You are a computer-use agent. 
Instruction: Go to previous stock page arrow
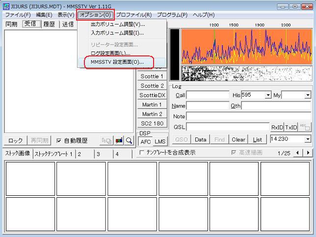pos(297,153)
